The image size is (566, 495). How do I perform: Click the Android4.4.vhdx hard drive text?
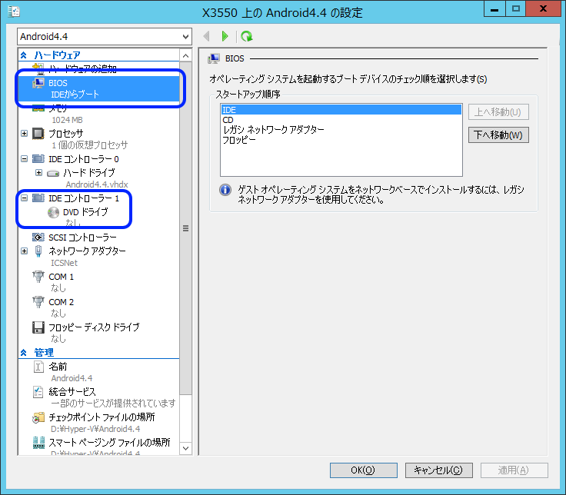point(97,184)
